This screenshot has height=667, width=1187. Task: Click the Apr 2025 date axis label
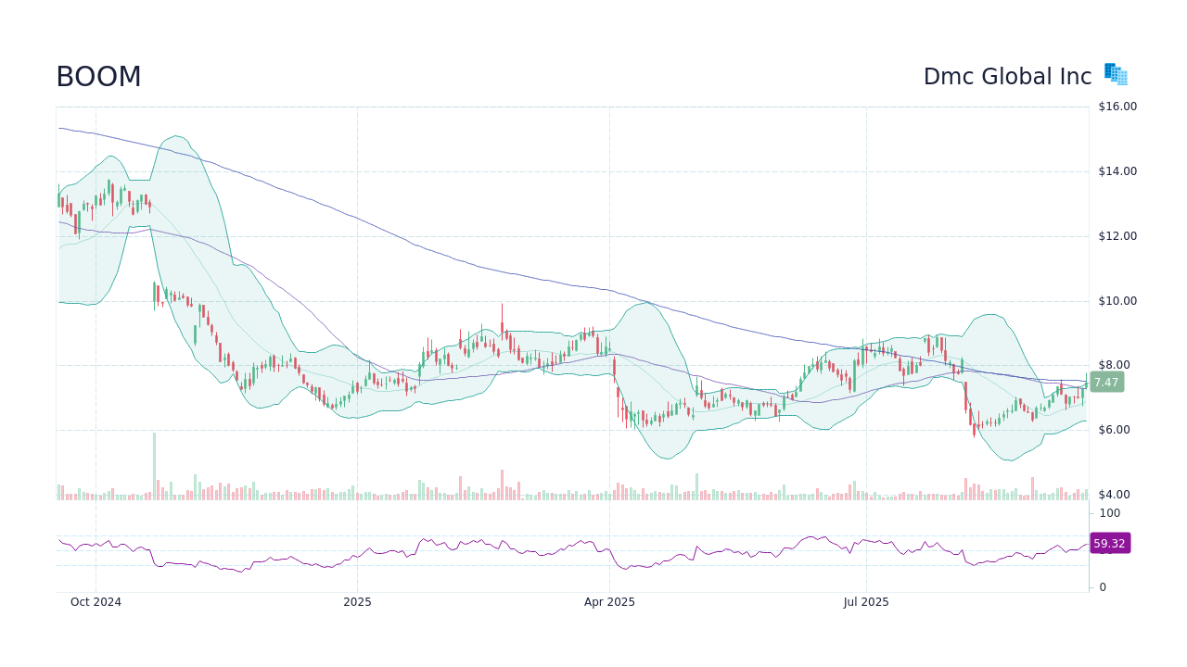tap(609, 602)
